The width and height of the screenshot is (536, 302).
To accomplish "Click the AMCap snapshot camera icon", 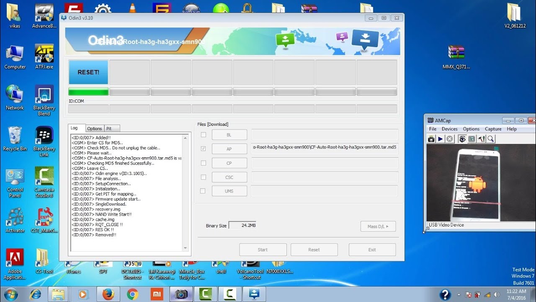I will [x=431, y=139].
